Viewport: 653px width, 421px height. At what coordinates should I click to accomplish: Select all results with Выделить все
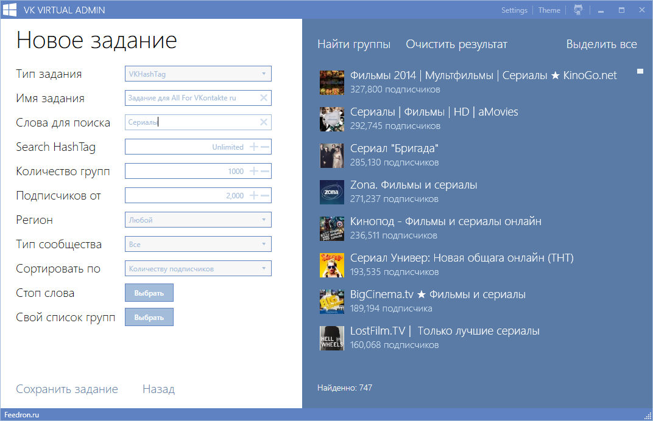(x=601, y=44)
